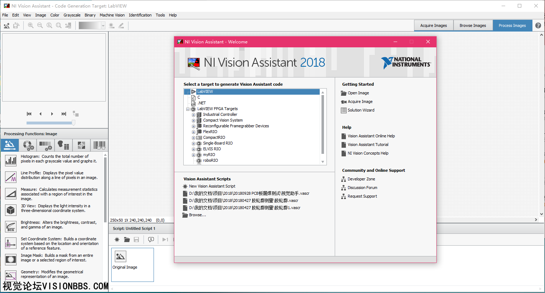Image resolution: width=545 pixels, height=293 pixels.
Task: Select the Binary processing functions palette
Action: (x=64, y=145)
